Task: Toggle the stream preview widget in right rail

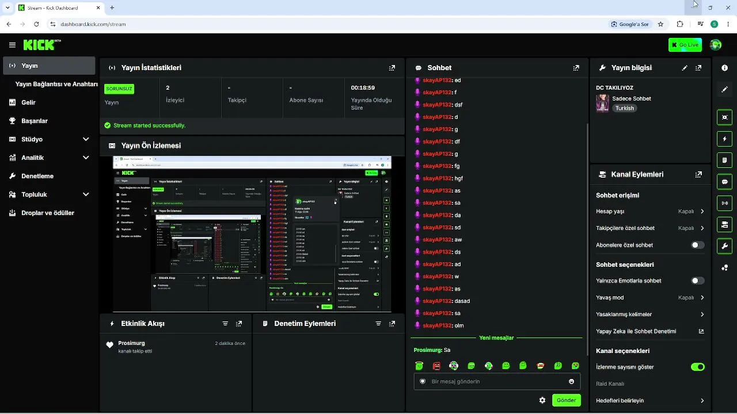Action: point(724,117)
